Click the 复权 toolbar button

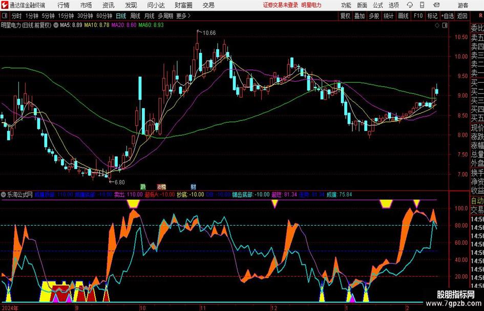[345, 16]
